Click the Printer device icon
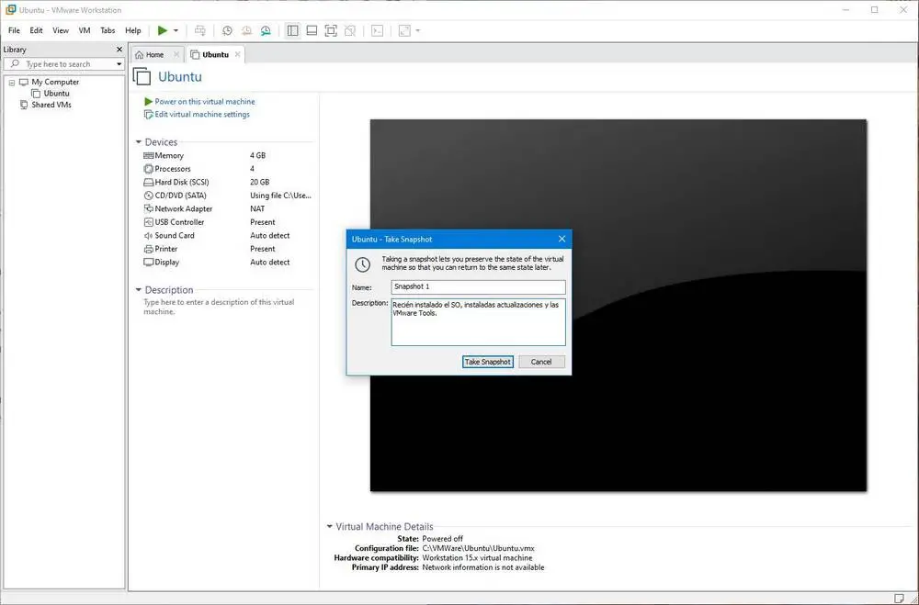This screenshot has width=919, height=605. click(149, 249)
